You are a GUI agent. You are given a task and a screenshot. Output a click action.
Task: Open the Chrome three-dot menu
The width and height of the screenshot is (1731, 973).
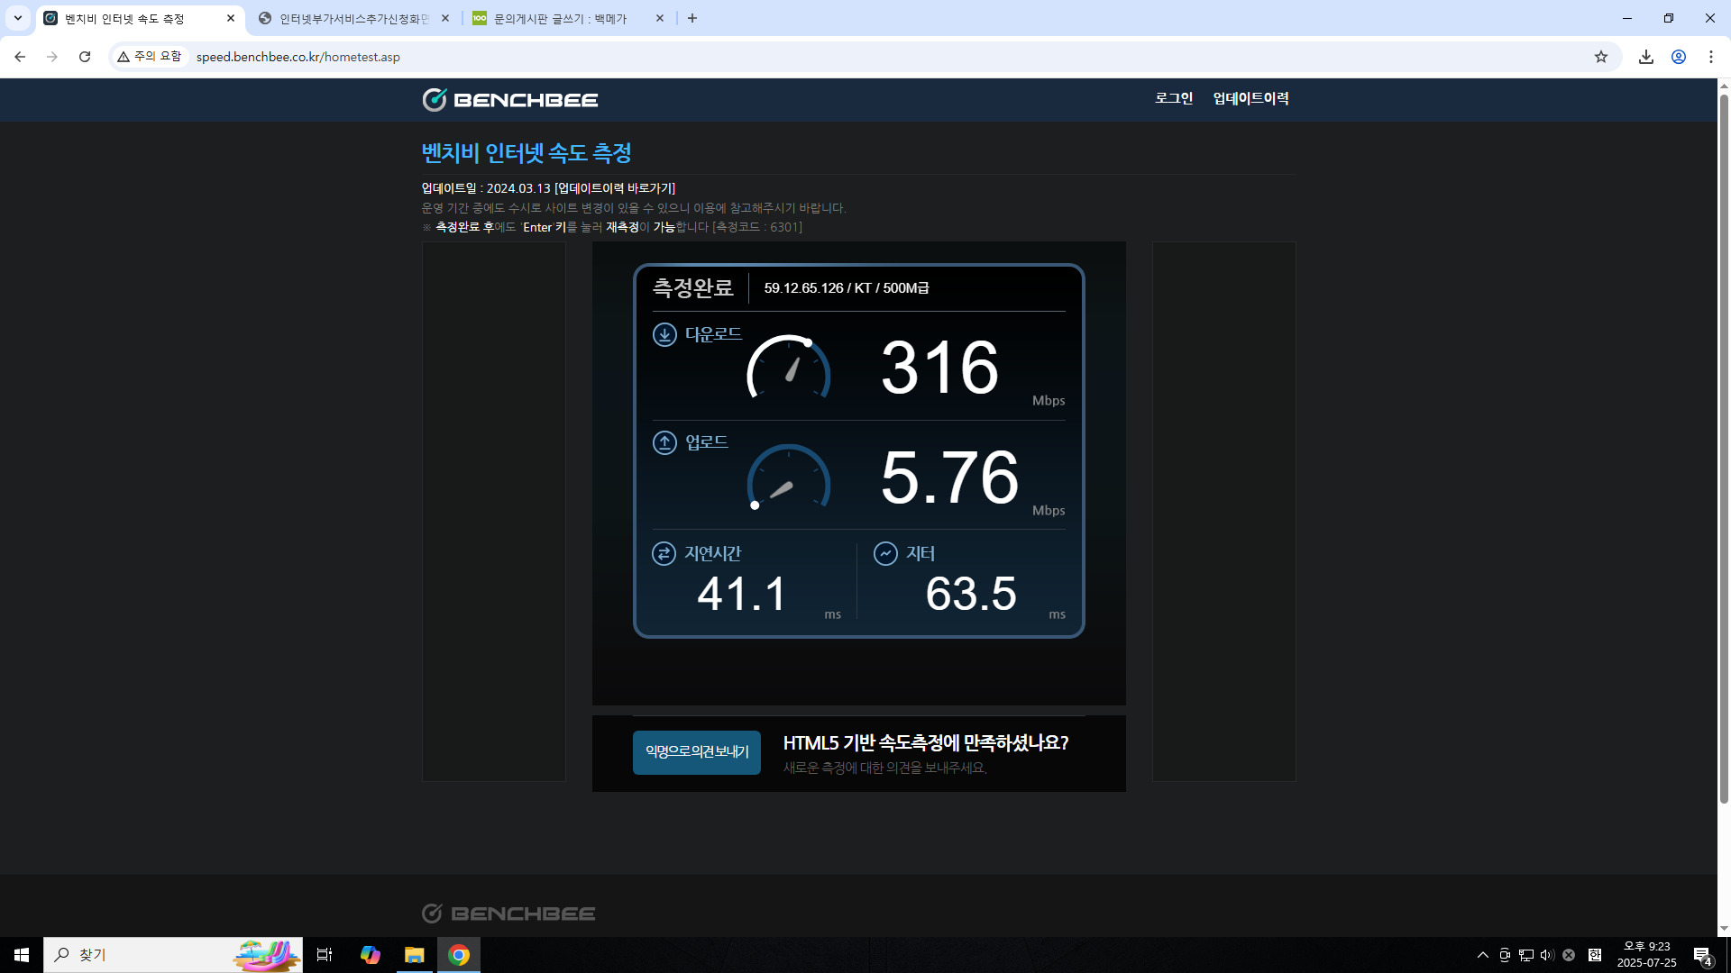point(1711,57)
